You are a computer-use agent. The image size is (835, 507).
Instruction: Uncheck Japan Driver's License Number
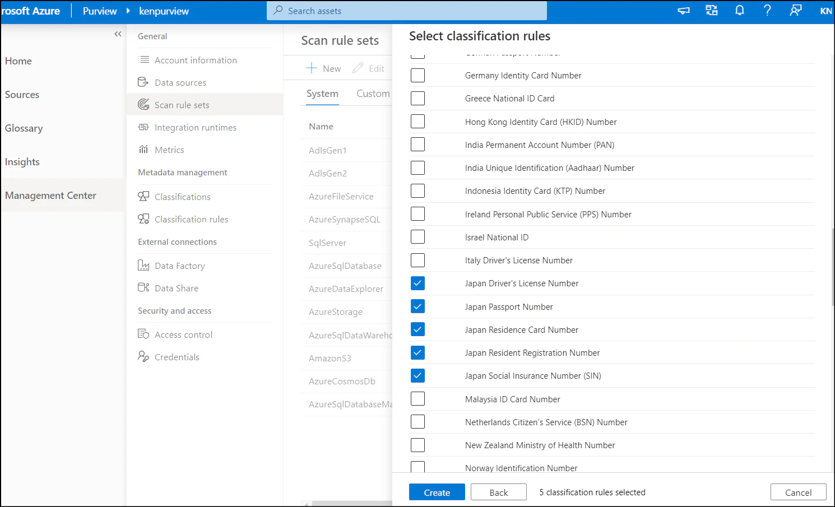(417, 283)
